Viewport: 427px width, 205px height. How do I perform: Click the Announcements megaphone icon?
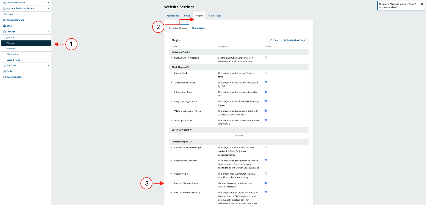(4, 20)
